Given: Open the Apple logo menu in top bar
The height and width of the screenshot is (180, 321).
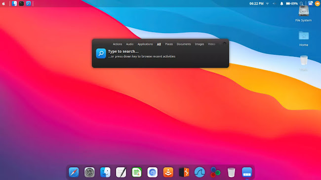Looking at the screenshot, I should pos(3,3).
